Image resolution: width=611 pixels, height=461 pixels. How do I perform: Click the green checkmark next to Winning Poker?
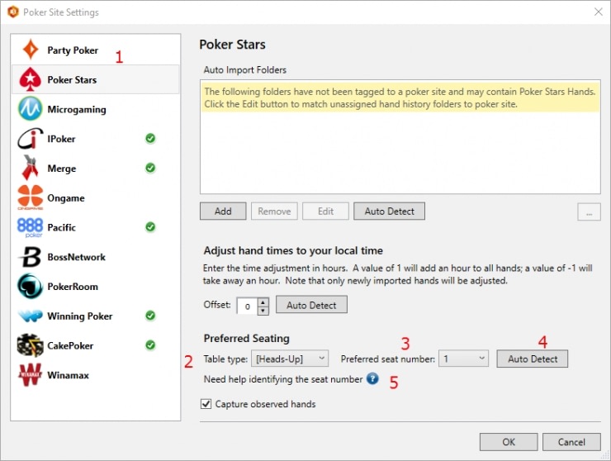(x=150, y=316)
